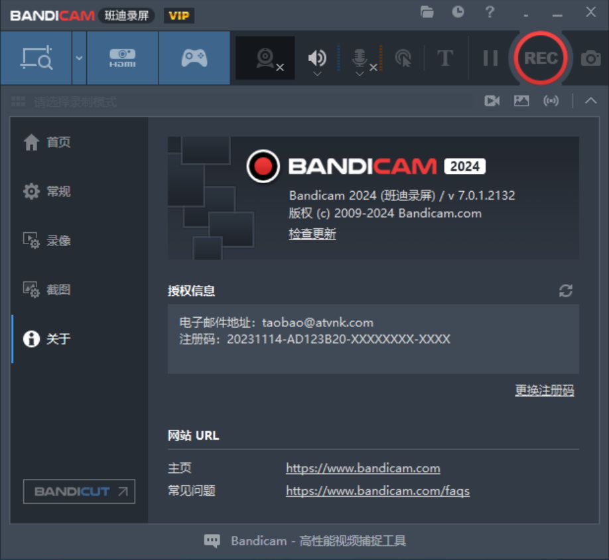
Task: Click footer text Bandicam - 高性能视频捕捉工具
Action: point(318,541)
